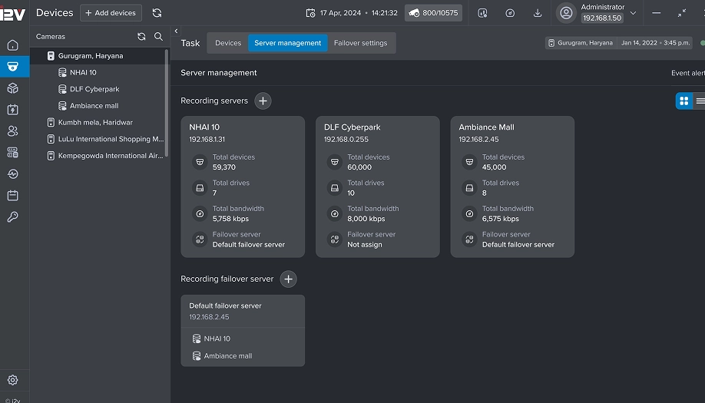This screenshot has height=403, width=705.
Task: Open the calendar schedule icon in the sidebar
Action: click(x=12, y=196)
